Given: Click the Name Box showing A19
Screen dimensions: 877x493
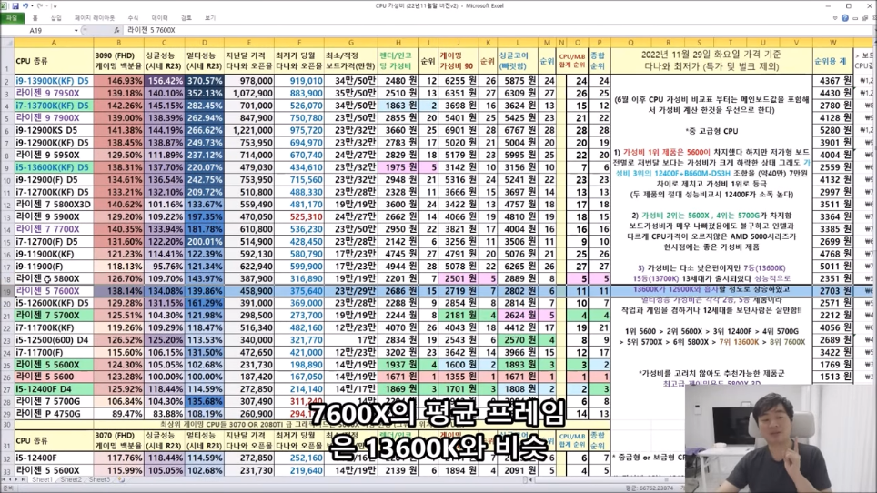Looking at the screenshot, I should (x=37, y=30).
